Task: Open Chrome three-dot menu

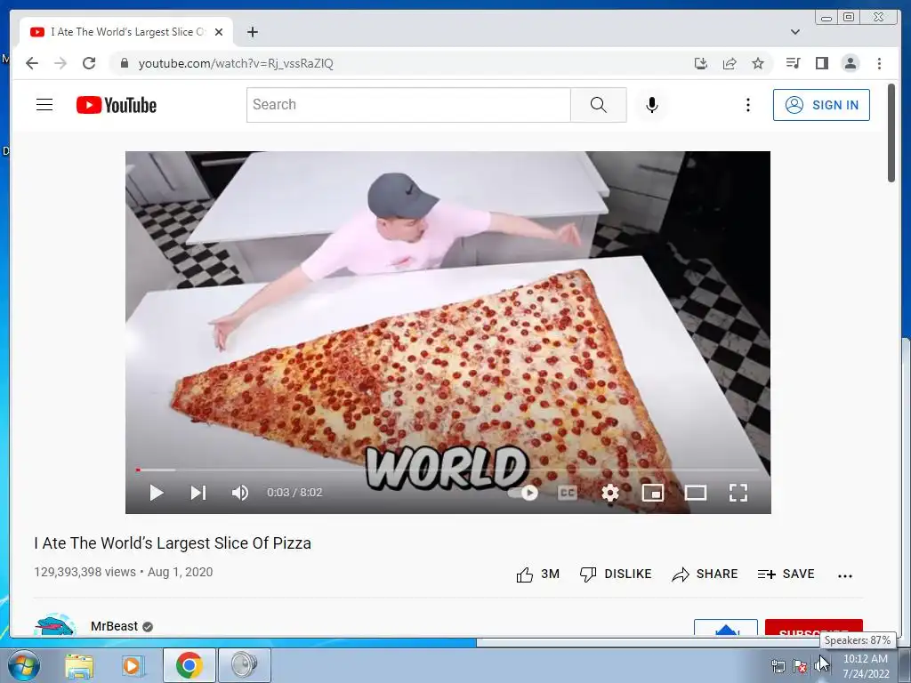Action: tap(879, 63)
